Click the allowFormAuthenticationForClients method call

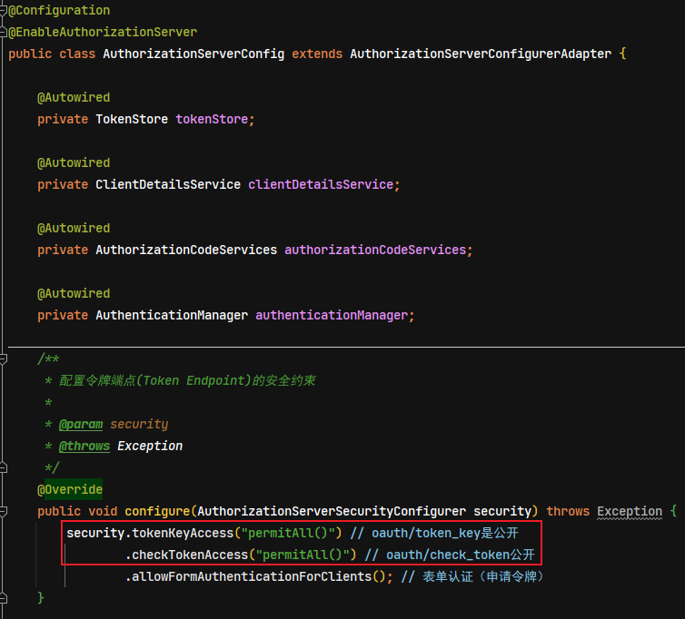[252, 576]
